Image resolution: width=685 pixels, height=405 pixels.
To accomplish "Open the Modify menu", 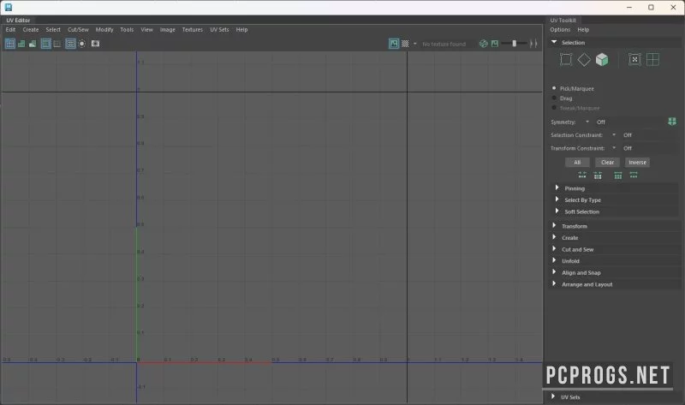I will point(104,30).
